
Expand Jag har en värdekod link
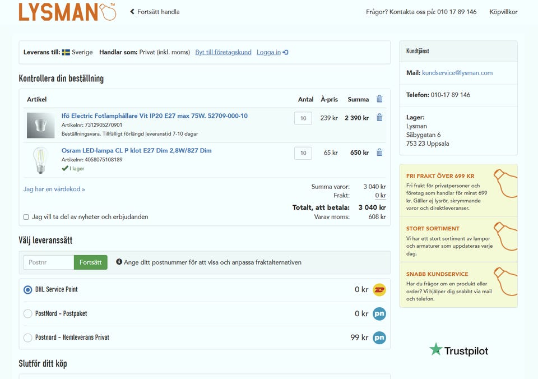[54, 189]
